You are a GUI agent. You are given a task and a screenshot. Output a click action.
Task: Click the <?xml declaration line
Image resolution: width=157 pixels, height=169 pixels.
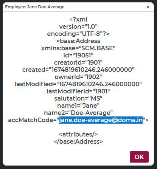pyautogui.click(x=78, y=20)
